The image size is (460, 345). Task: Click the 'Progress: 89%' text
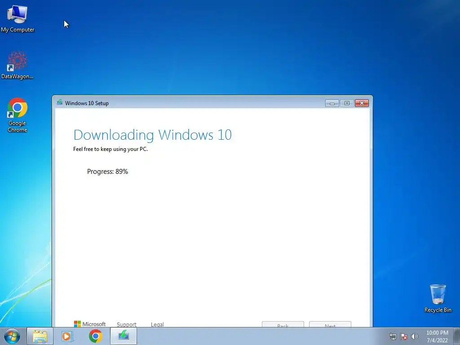tap(107, 172)
